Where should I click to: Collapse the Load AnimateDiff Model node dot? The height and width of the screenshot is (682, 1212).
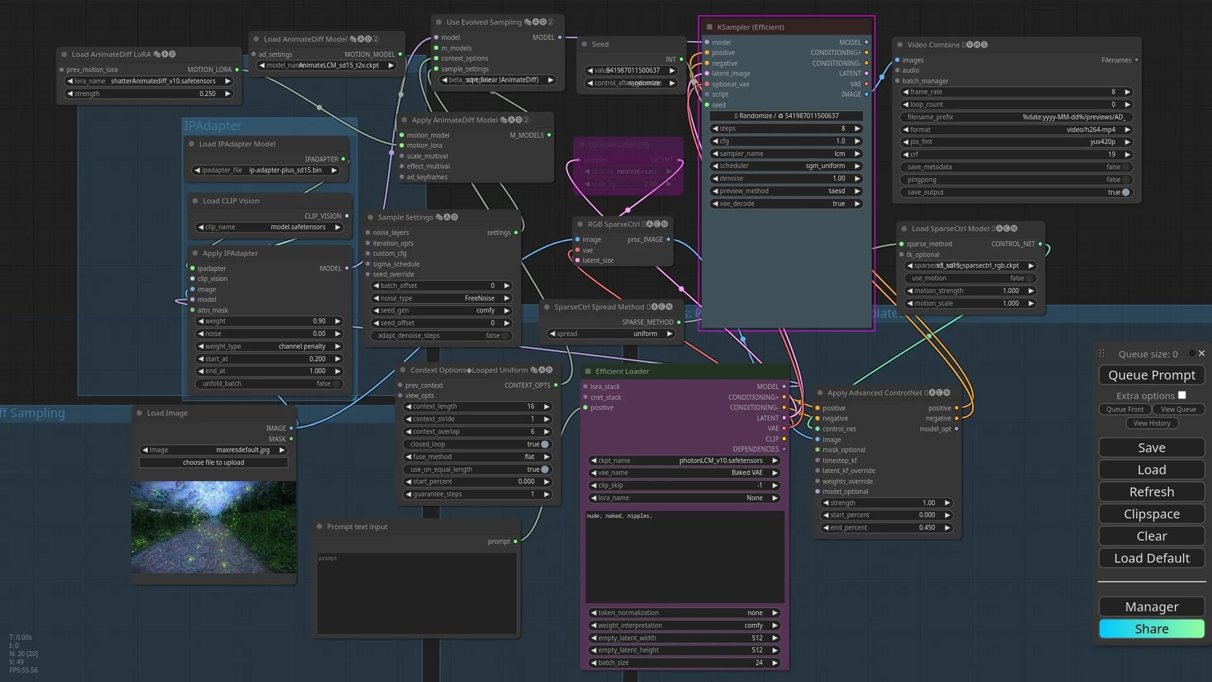(x=256, y=39)
